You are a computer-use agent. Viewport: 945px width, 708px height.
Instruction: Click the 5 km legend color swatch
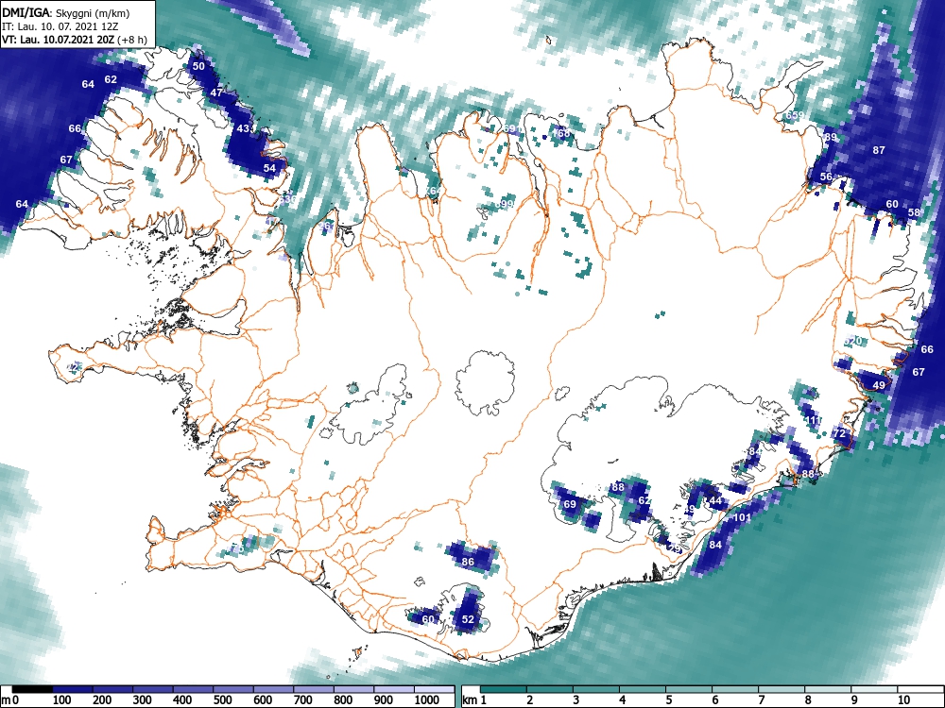tap(689, 689)
